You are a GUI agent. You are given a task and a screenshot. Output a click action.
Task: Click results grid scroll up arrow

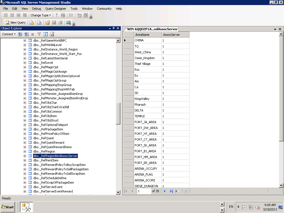coord(281,34)
